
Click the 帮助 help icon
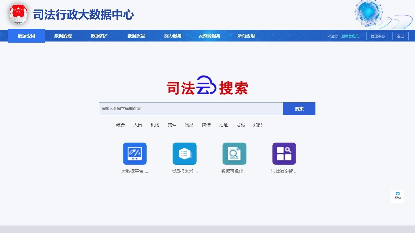[398, 196]
